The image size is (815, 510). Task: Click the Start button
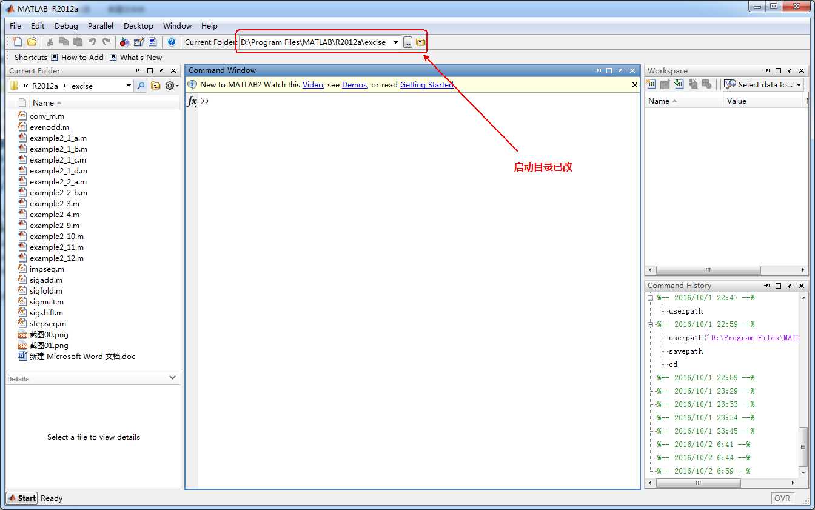22,498
